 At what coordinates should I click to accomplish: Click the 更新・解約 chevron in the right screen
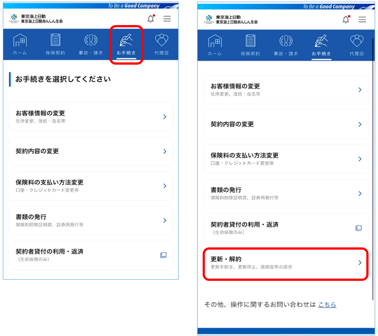pyautogui.click(x=360, y=262)
